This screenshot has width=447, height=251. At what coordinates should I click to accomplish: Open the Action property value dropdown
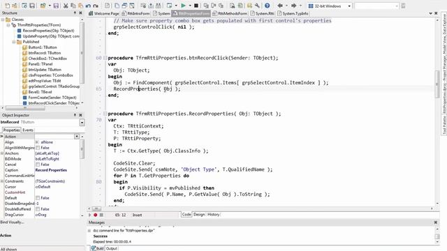77,137
